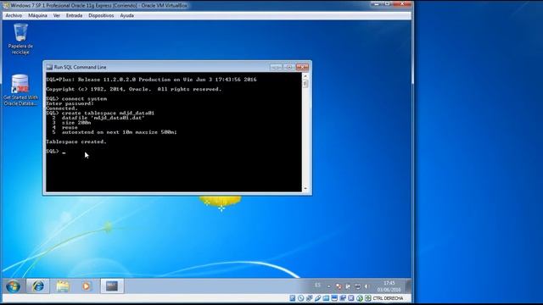Screen dimensions: 543x305
Task: Open the Ver menu
Action: click(57, 15)
